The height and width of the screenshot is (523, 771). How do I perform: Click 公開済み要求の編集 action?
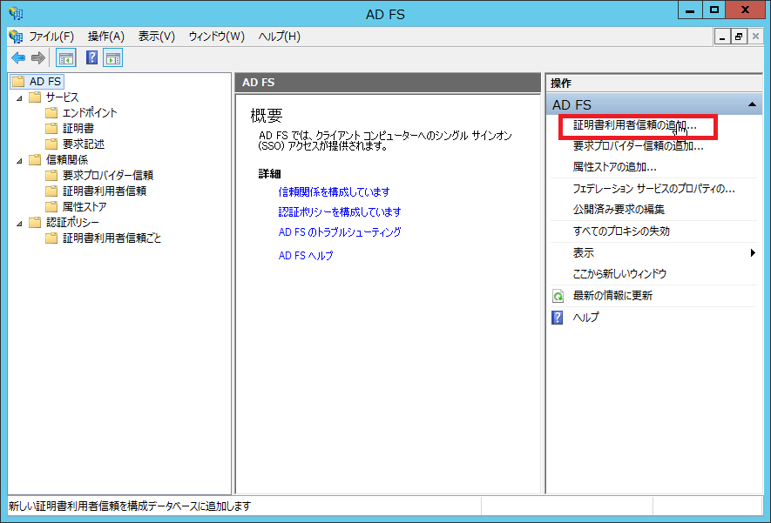(619, 210)
